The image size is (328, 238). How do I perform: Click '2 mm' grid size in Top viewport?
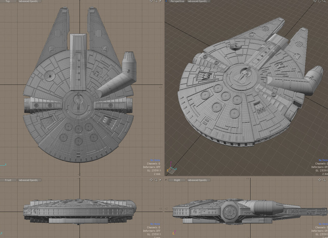pyautogui.click(x=157, y=174)
